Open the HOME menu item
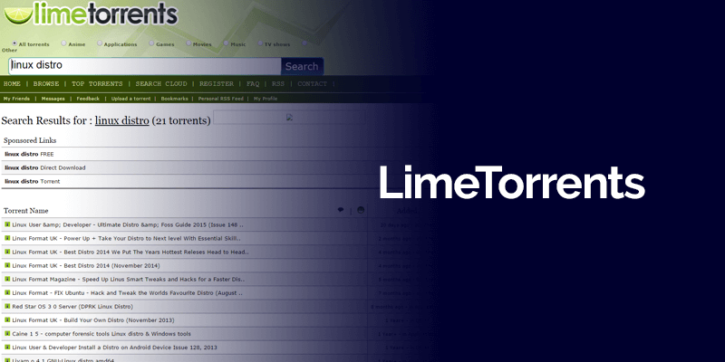This screenshot has width=725, height=362. pyautogui.click(x=12, y=84)
